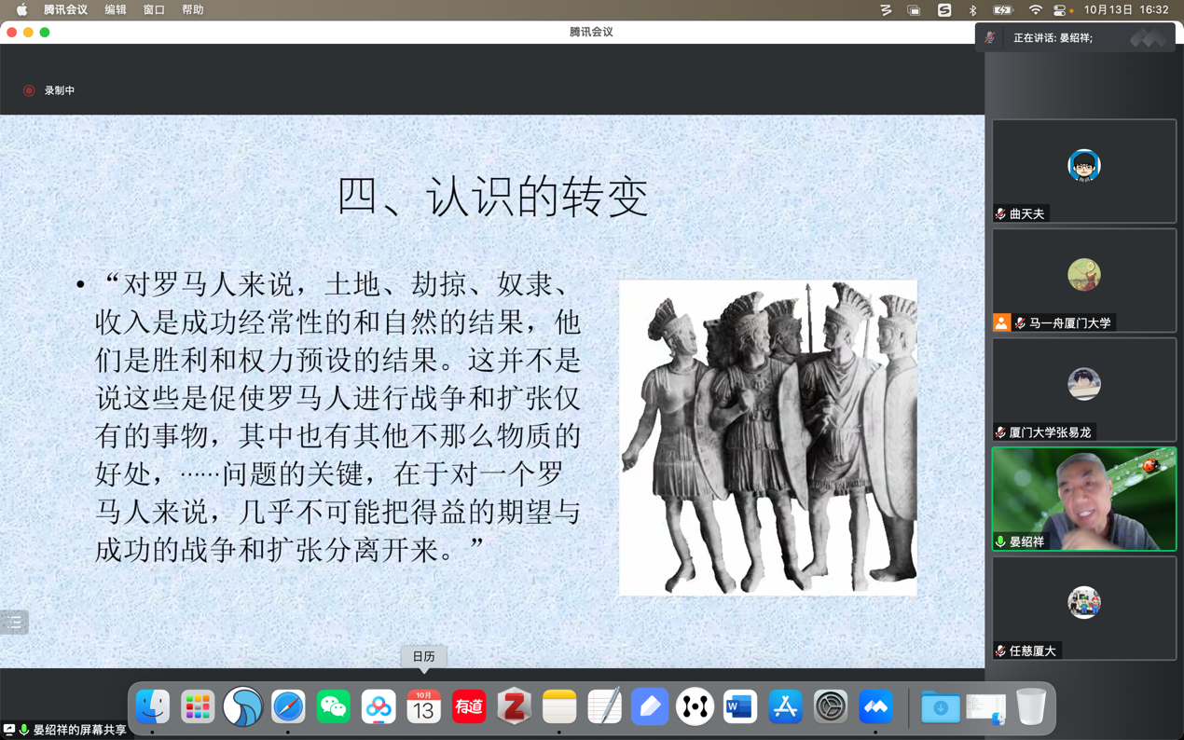Toggle the muted microphone in the speaker bar
This screenshot has height=740, width=1184.
coord(990,38)
